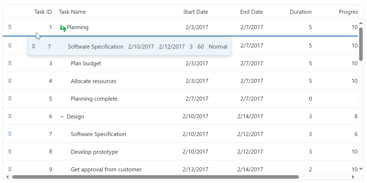Collapse the Design task group
This screenshot has height=183, width=367.
pyautogui.click(x=62, y=117)
